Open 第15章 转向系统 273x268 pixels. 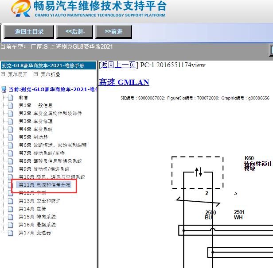(x=37, y=217)
